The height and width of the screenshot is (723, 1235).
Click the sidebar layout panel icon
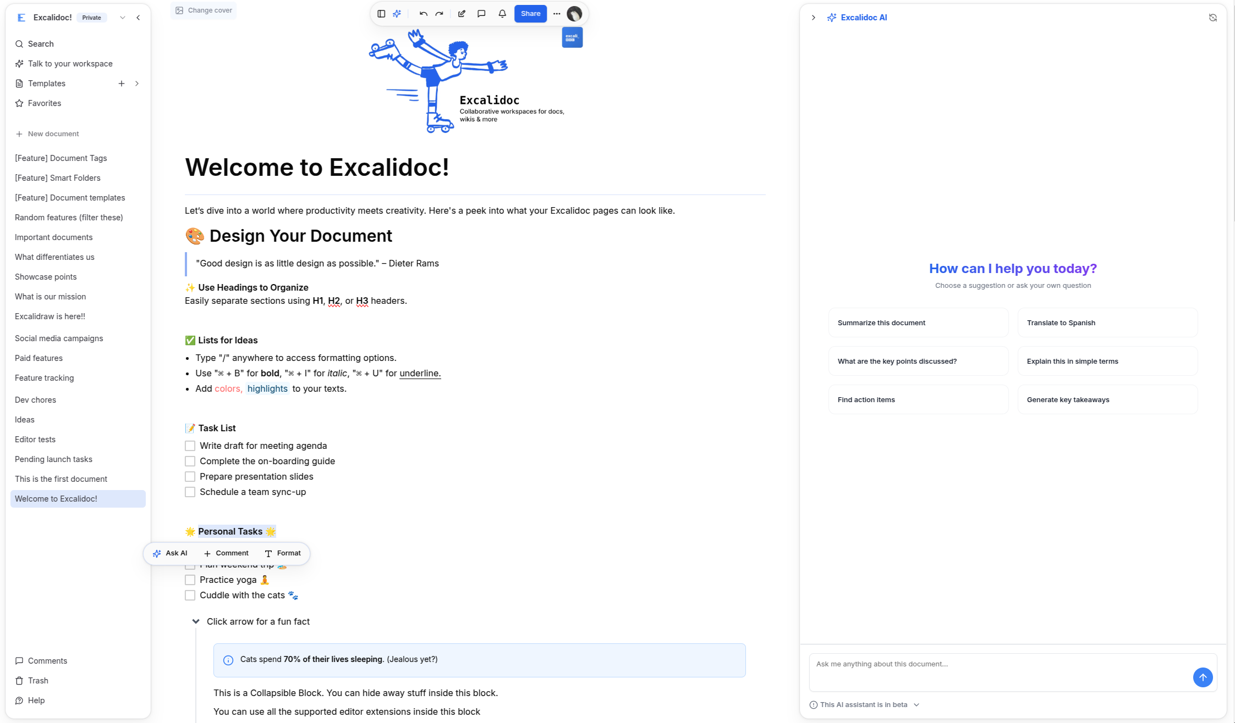tap(381, 14)
